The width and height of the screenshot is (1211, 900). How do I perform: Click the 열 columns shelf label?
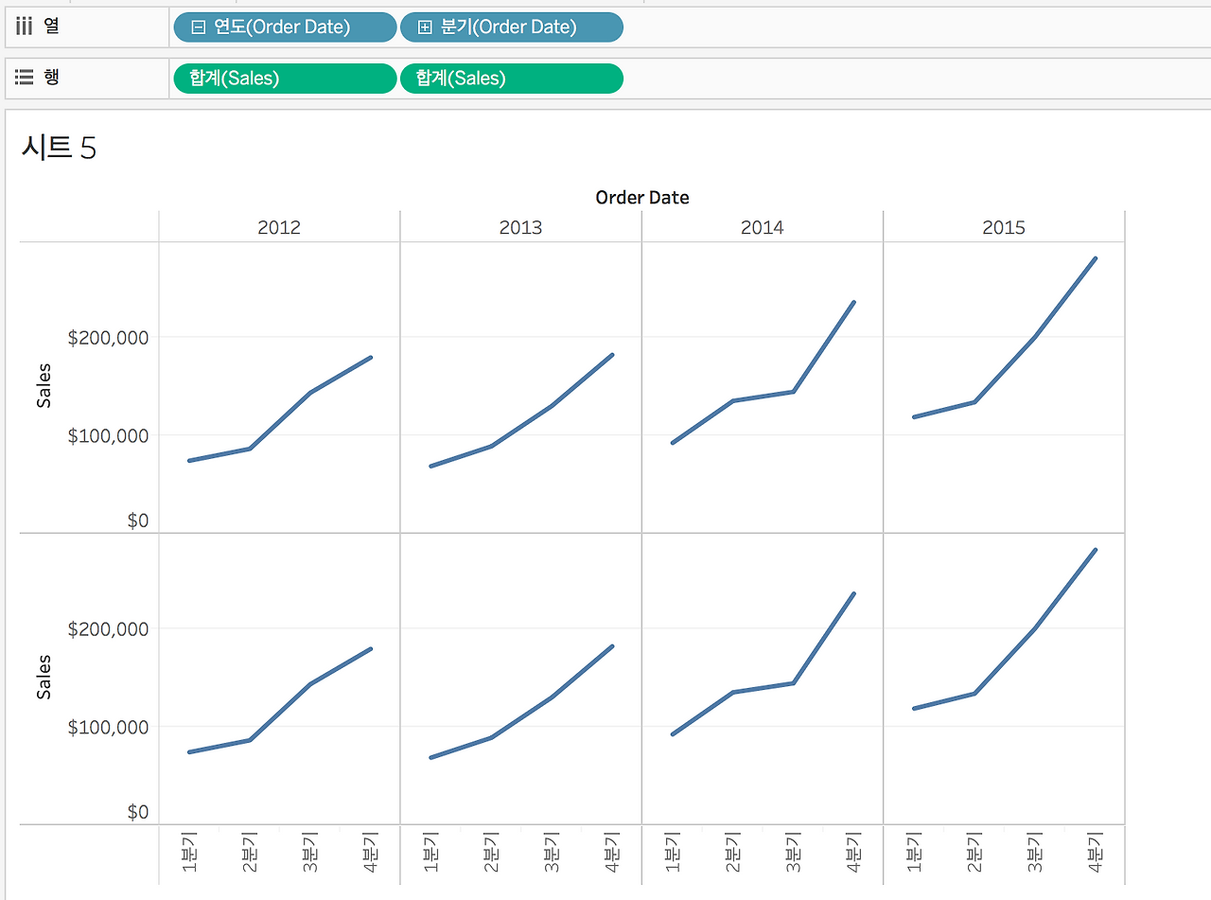[x=51, y=26]
